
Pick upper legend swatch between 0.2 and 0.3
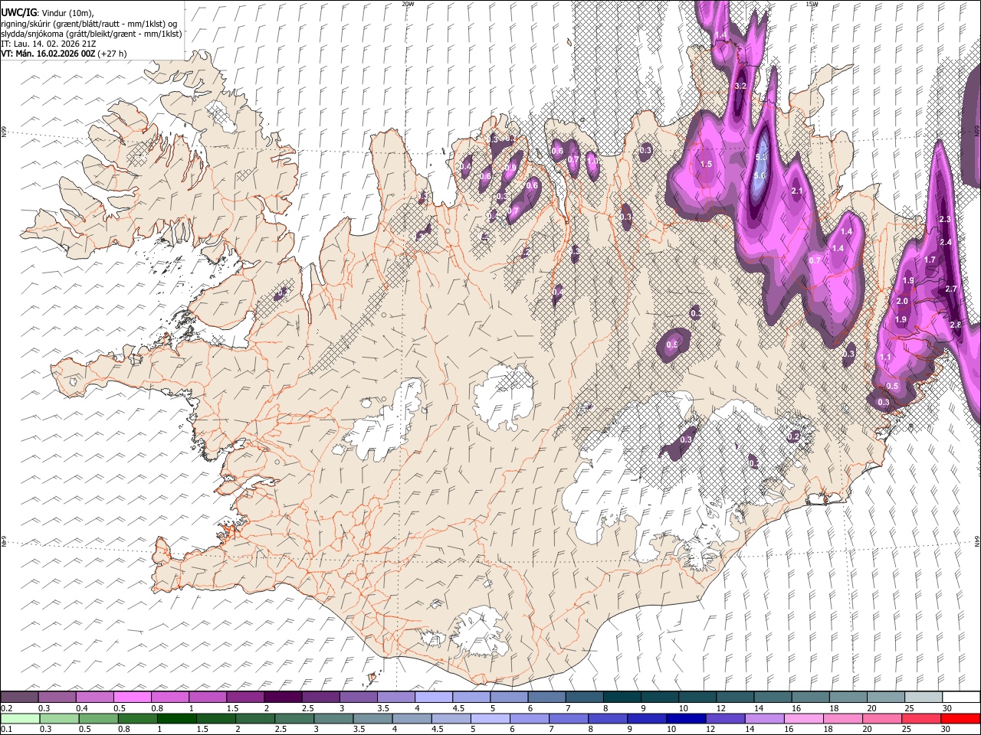point(19,697)
